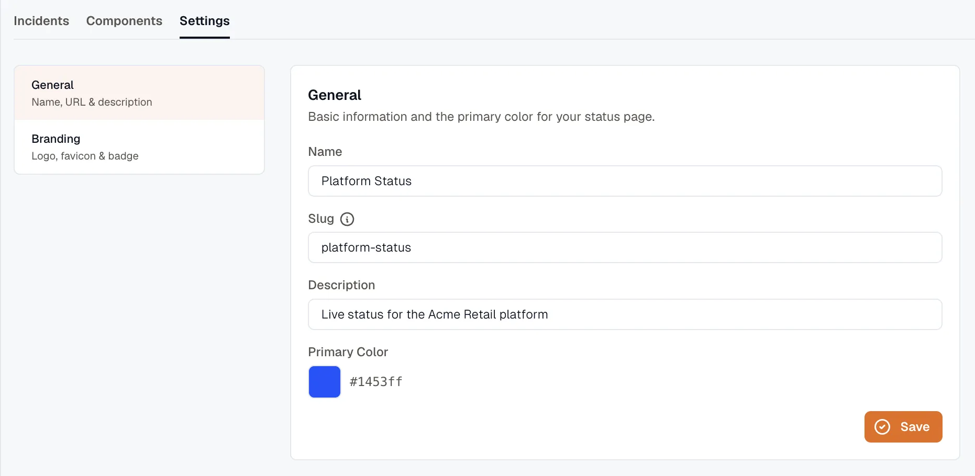Open the Incidents tab

pyautogui.click(x=41, y=21)
